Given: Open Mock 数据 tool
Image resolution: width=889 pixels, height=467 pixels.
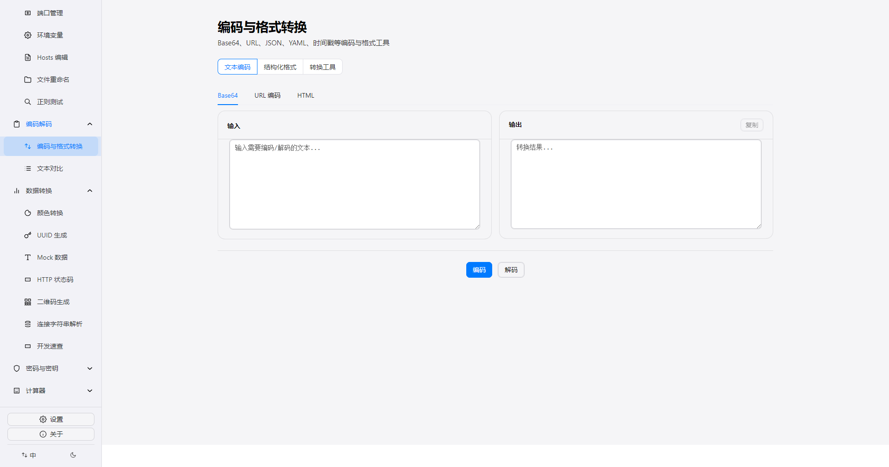Looking at the screenshot, I should tap(51, 257).
